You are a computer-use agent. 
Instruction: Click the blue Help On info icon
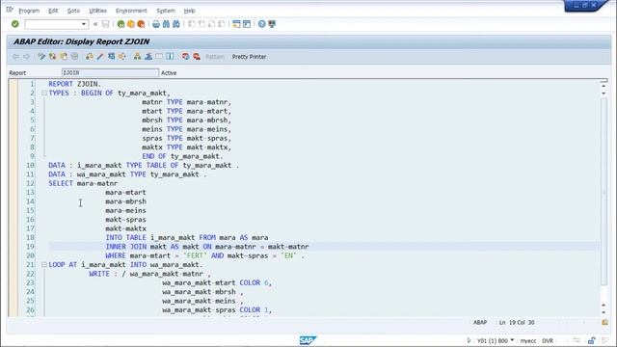coord(170,57)
